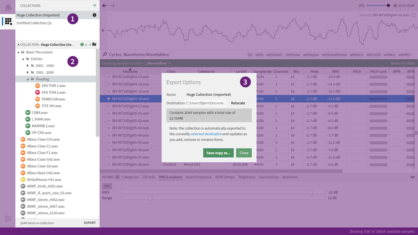Clear the Wavetables folder filter with X
The width and height of the screenshot is (418, 235).
[x=169, y=64]
